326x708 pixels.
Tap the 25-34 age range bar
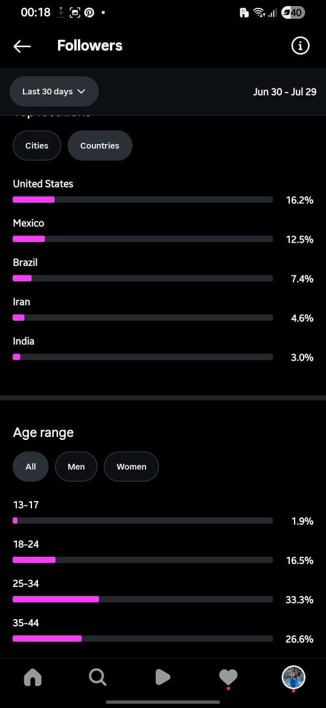142,599
